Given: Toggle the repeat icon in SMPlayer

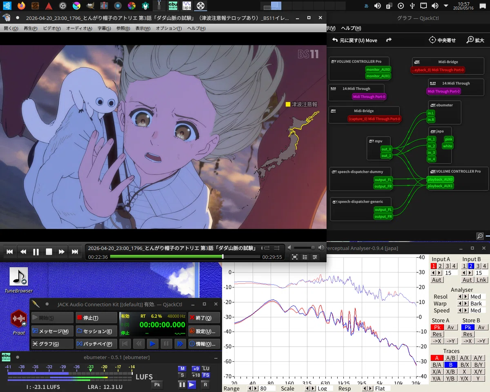Looking at the screenshot, I should pyautogui.click(x=267, y=248).
